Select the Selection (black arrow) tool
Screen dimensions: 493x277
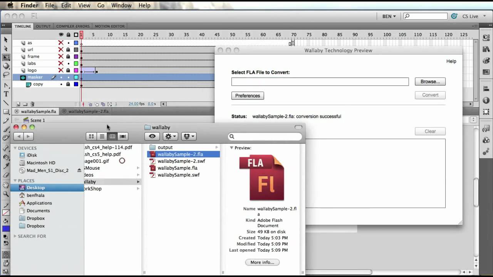pyautogui.click(x=6, y=40)
